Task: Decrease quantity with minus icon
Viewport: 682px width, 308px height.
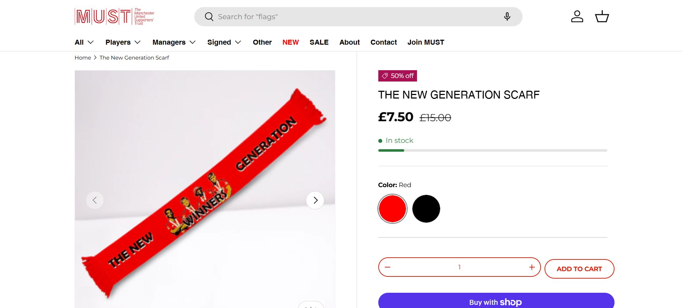Action: pos(388,267)
